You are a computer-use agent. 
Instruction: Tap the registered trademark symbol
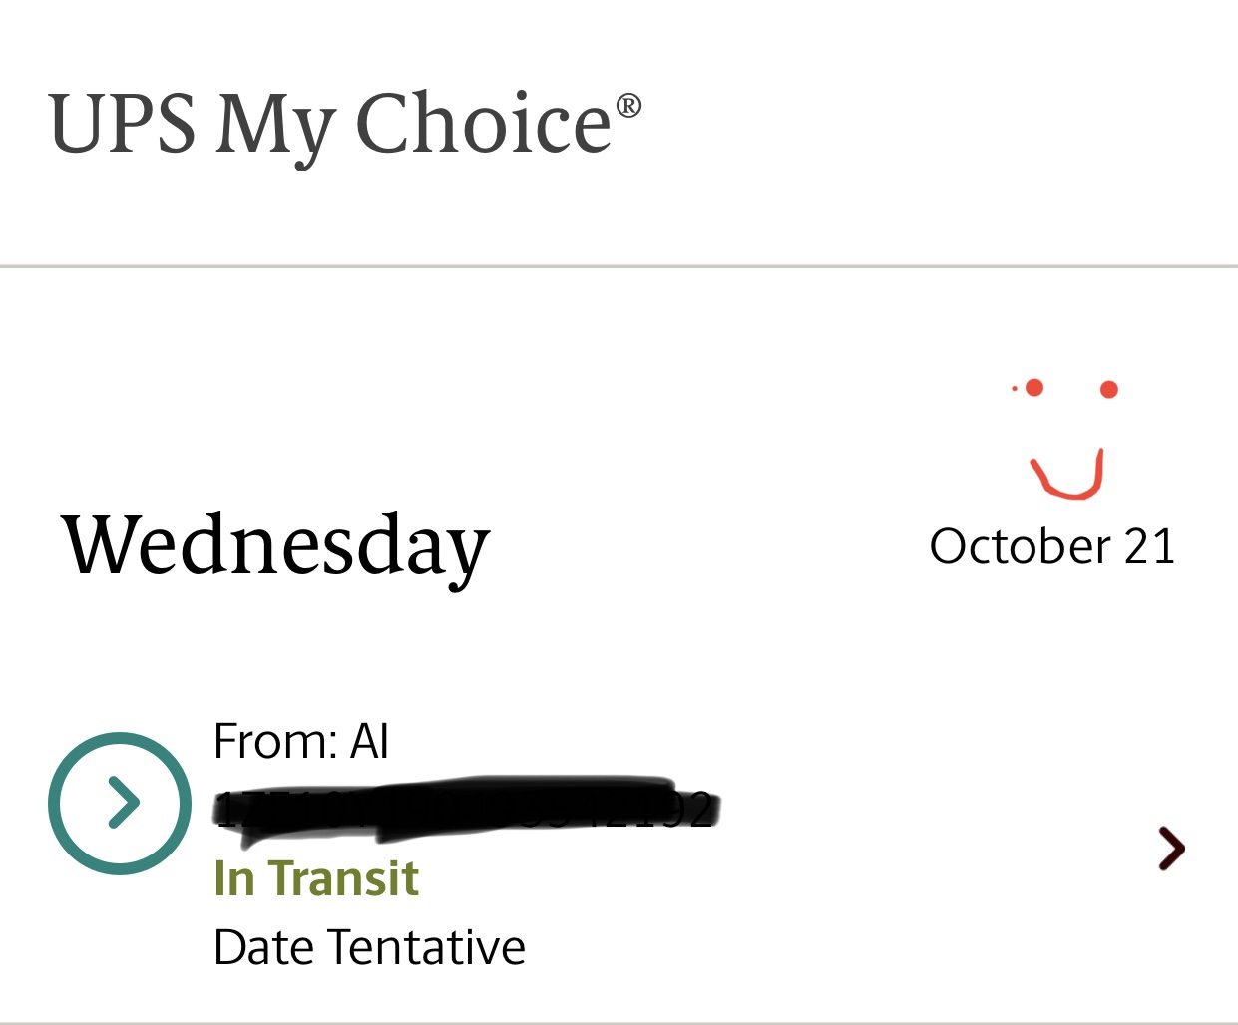pos(628,106)
